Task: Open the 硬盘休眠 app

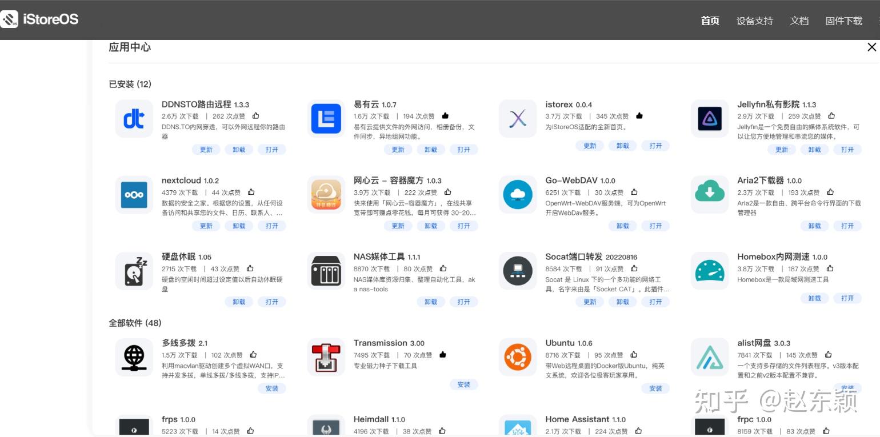Action: (x=272, y=302)
